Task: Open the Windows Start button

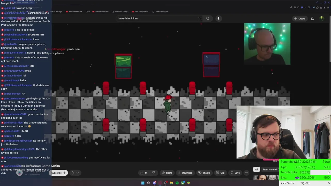Action: pos(143,183)
